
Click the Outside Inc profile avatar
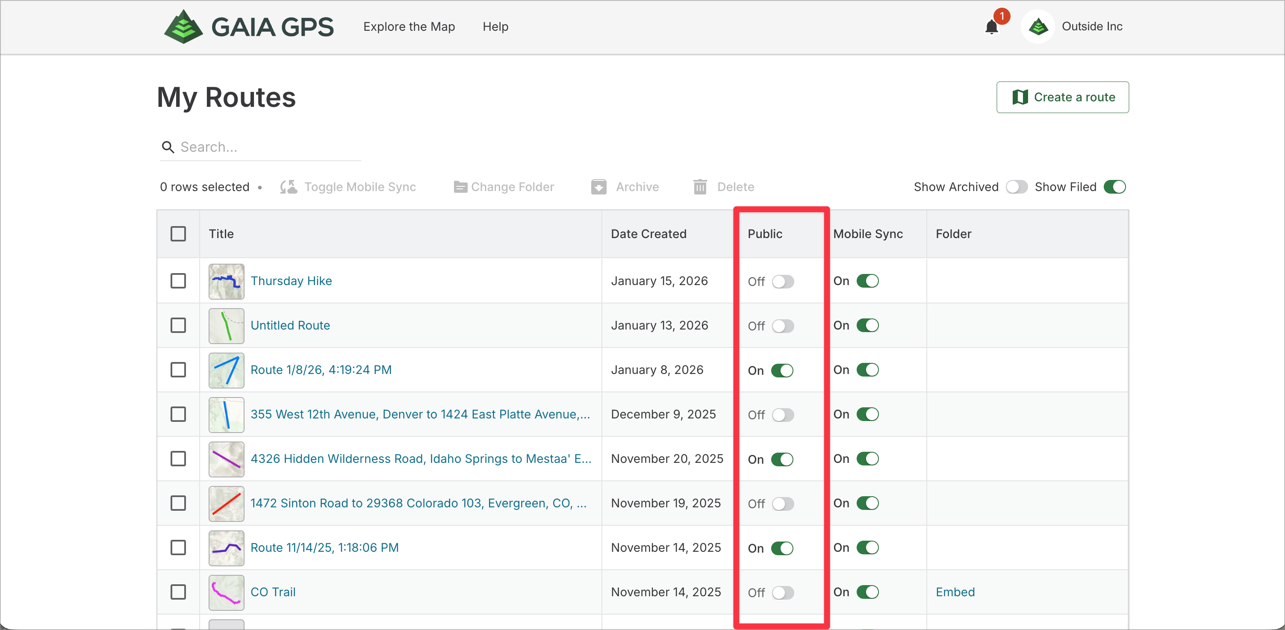[1038, 27]
